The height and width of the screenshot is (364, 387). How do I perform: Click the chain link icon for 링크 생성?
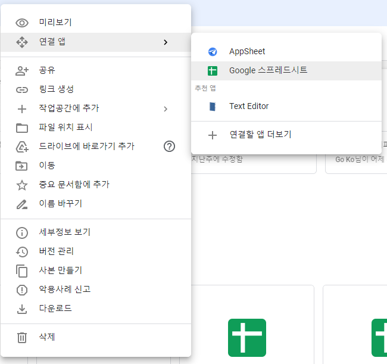click(22, 89)
